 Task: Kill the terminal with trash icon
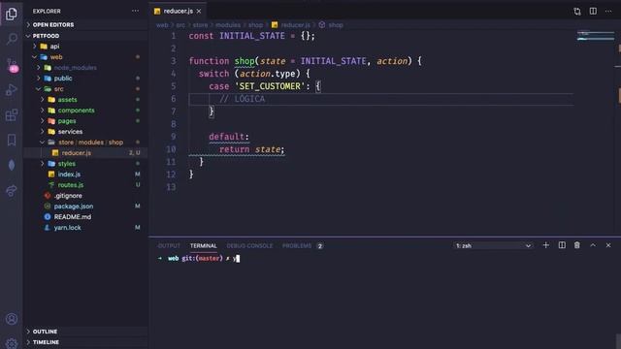coord(577,245)
